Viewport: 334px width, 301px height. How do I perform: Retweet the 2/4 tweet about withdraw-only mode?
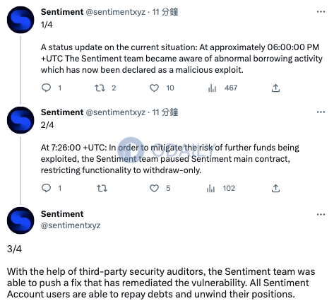point(102,189)
